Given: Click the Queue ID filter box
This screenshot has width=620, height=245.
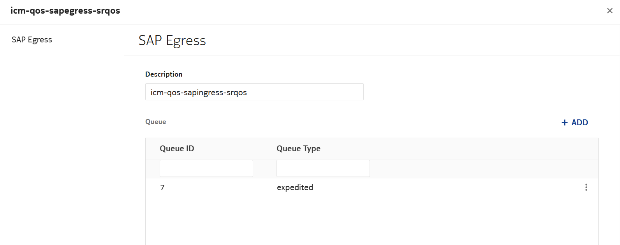Looking at the screenshot, I should (x=206, y=168).
